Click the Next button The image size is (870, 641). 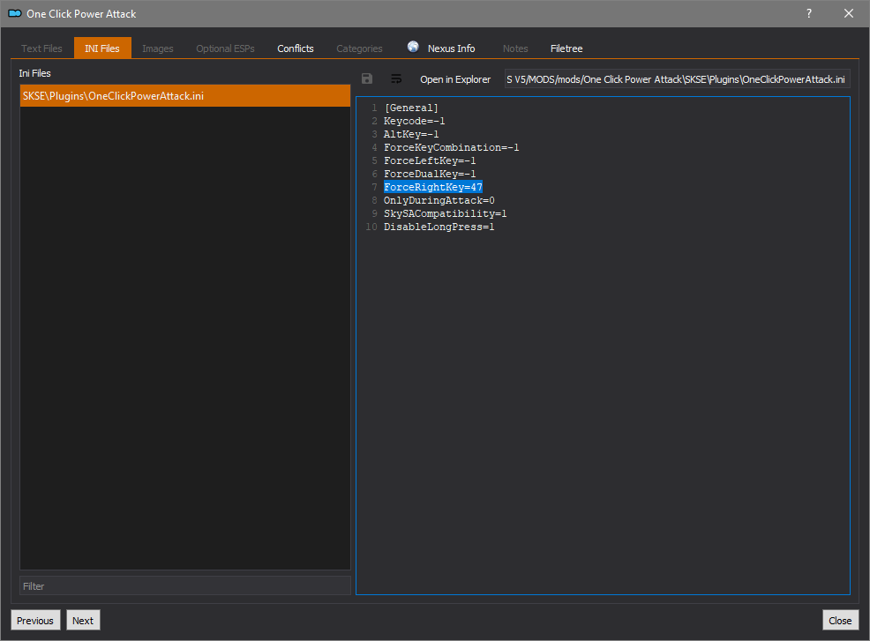(x=83, y=621)
